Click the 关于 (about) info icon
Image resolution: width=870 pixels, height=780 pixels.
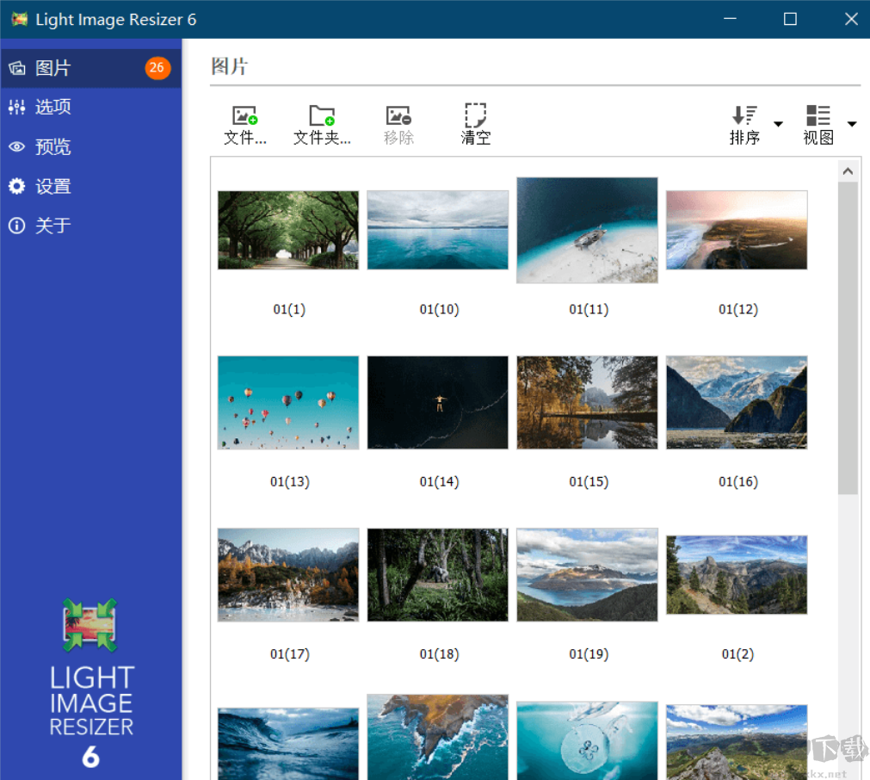point(17,226)
